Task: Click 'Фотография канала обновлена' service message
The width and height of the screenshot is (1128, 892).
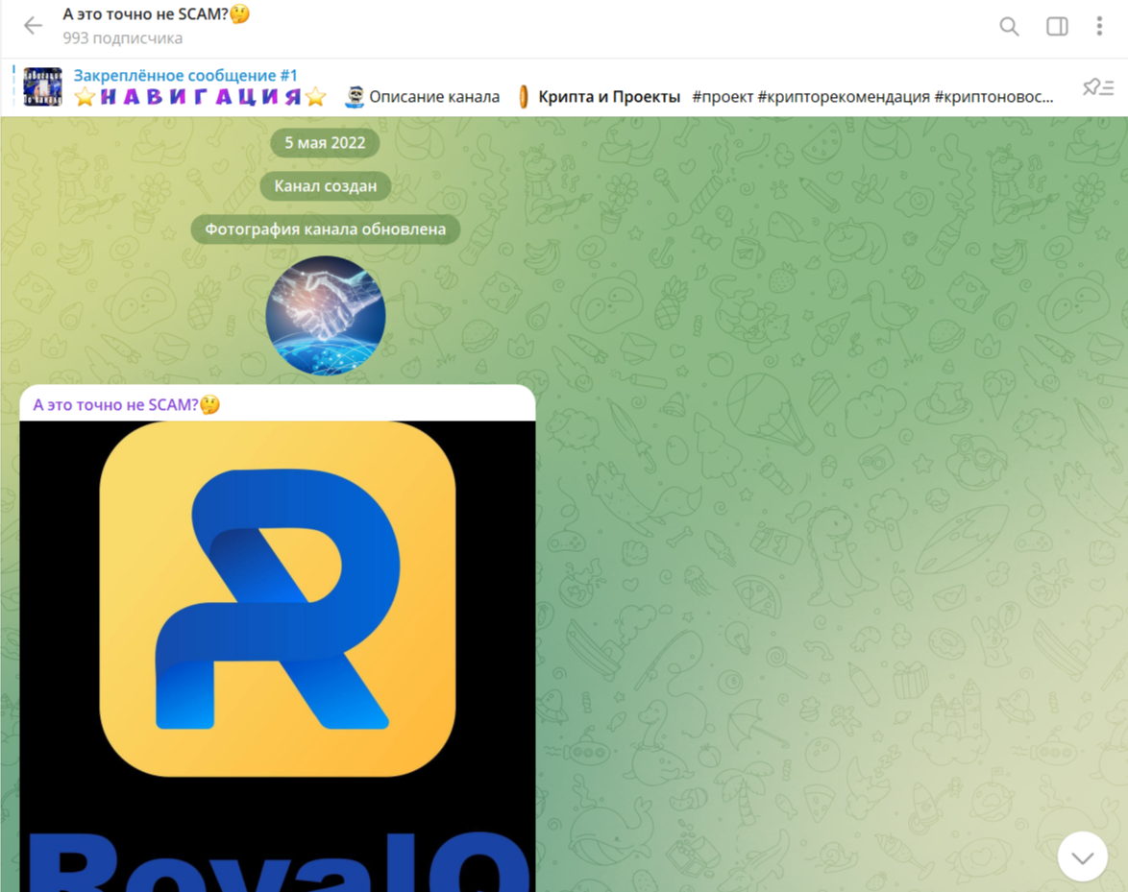Action: [x=325, y=229]
